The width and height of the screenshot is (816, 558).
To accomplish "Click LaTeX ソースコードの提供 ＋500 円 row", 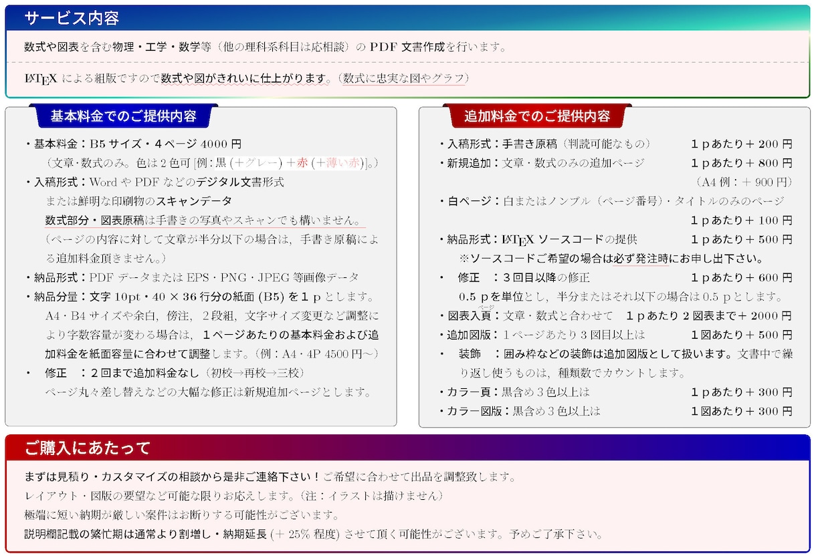I will (615, 239).
